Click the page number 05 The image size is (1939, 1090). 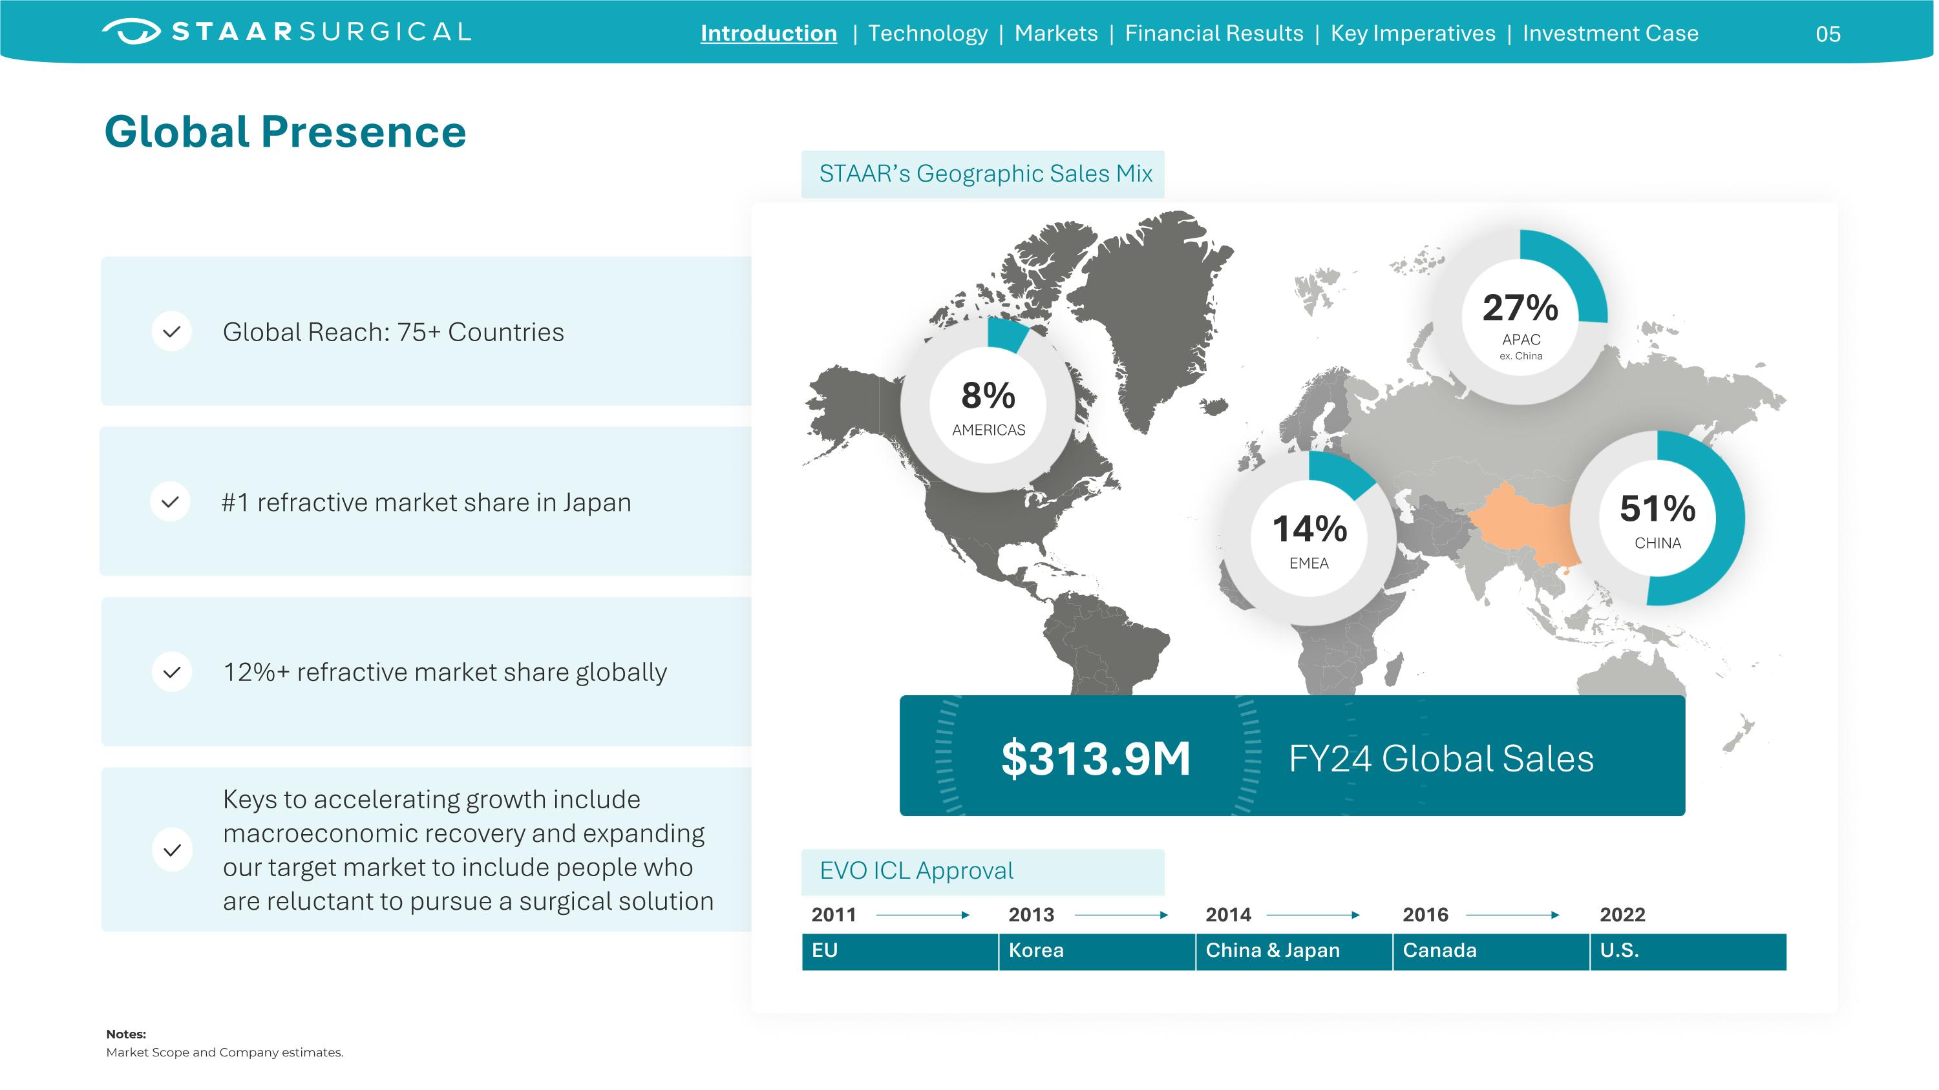tap(1828, 34)
